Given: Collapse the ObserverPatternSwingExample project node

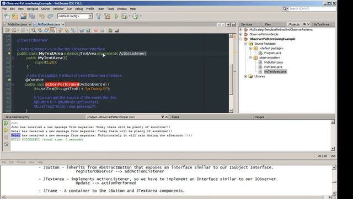Looking at the screenshot, I should click(240, 39).
